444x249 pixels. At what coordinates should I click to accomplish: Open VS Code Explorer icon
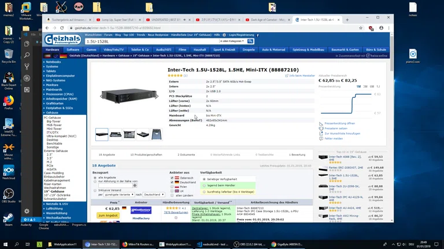tap(27, 44)
